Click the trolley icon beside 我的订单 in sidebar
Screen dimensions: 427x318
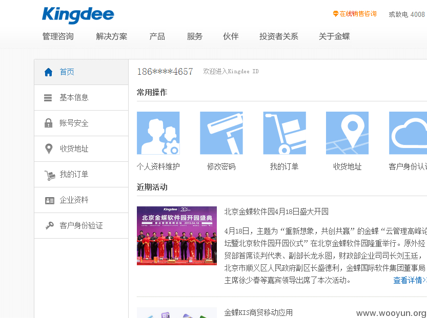click(49, 175)
